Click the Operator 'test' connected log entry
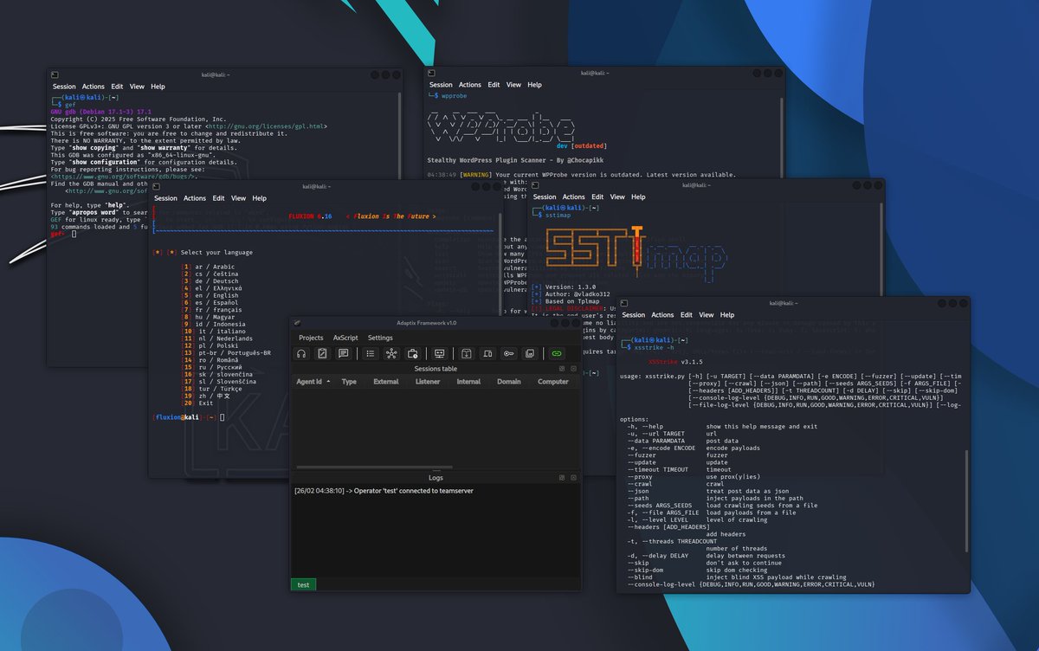1039x651 pixels. 384,491
